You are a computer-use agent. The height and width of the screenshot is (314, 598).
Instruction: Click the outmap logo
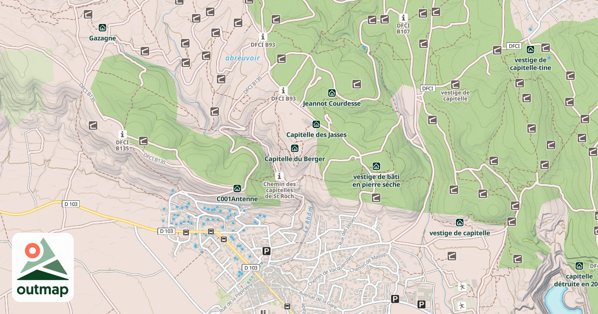[x=43, y=267]
